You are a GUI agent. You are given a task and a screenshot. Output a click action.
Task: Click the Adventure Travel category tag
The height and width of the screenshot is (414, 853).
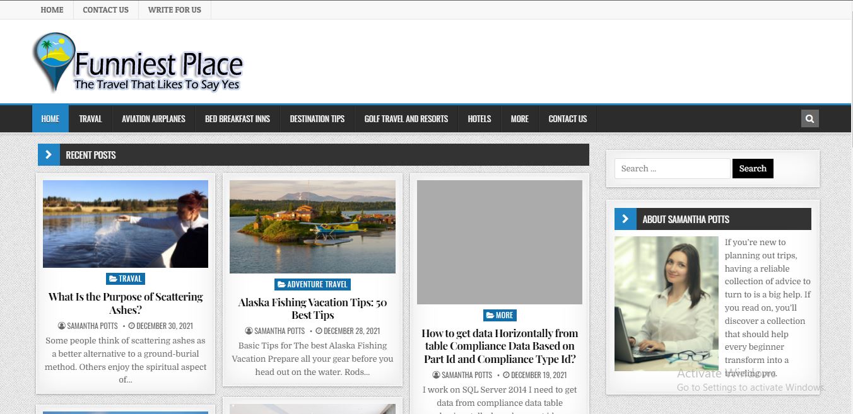coord(312,284)
